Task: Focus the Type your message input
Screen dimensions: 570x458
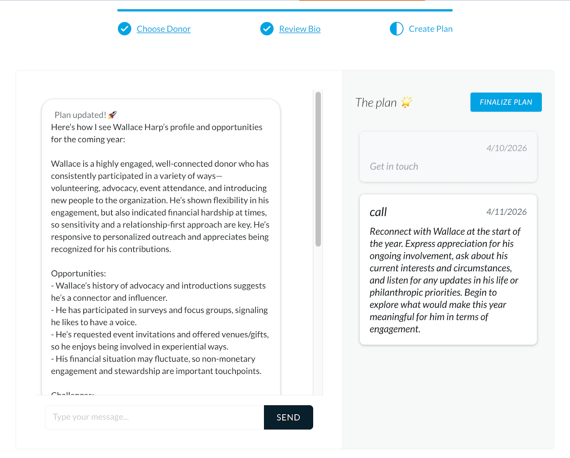Action: tap(155, 417)
